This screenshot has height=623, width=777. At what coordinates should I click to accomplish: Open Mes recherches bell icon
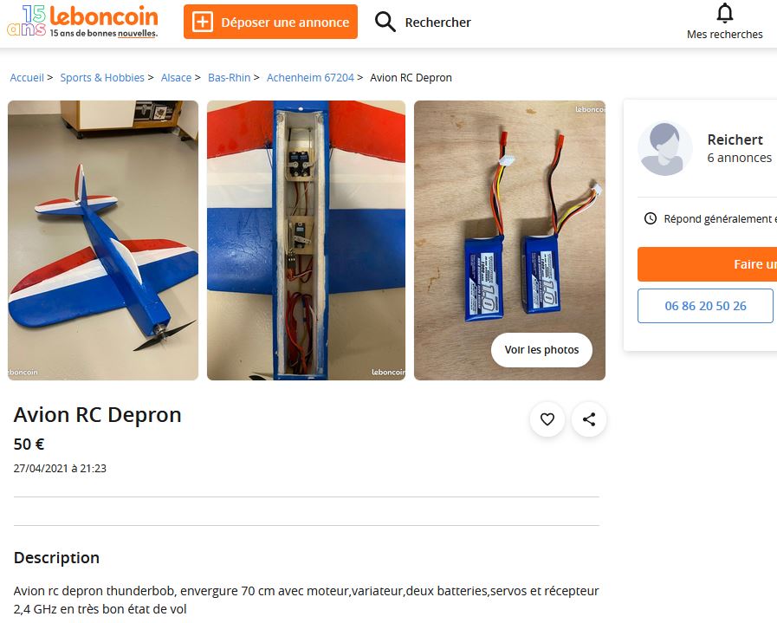[724, 13]
